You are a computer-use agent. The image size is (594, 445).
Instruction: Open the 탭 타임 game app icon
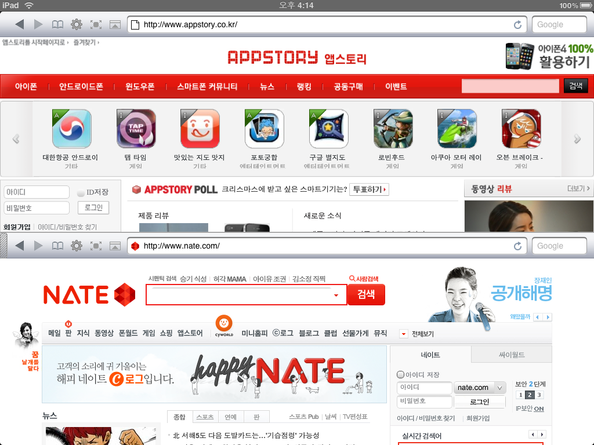tap(136, 129)
